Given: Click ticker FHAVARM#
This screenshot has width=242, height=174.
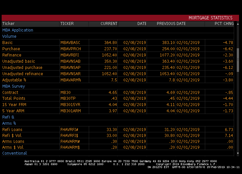Looking at the screenshot, I should [x=70, y=141].
